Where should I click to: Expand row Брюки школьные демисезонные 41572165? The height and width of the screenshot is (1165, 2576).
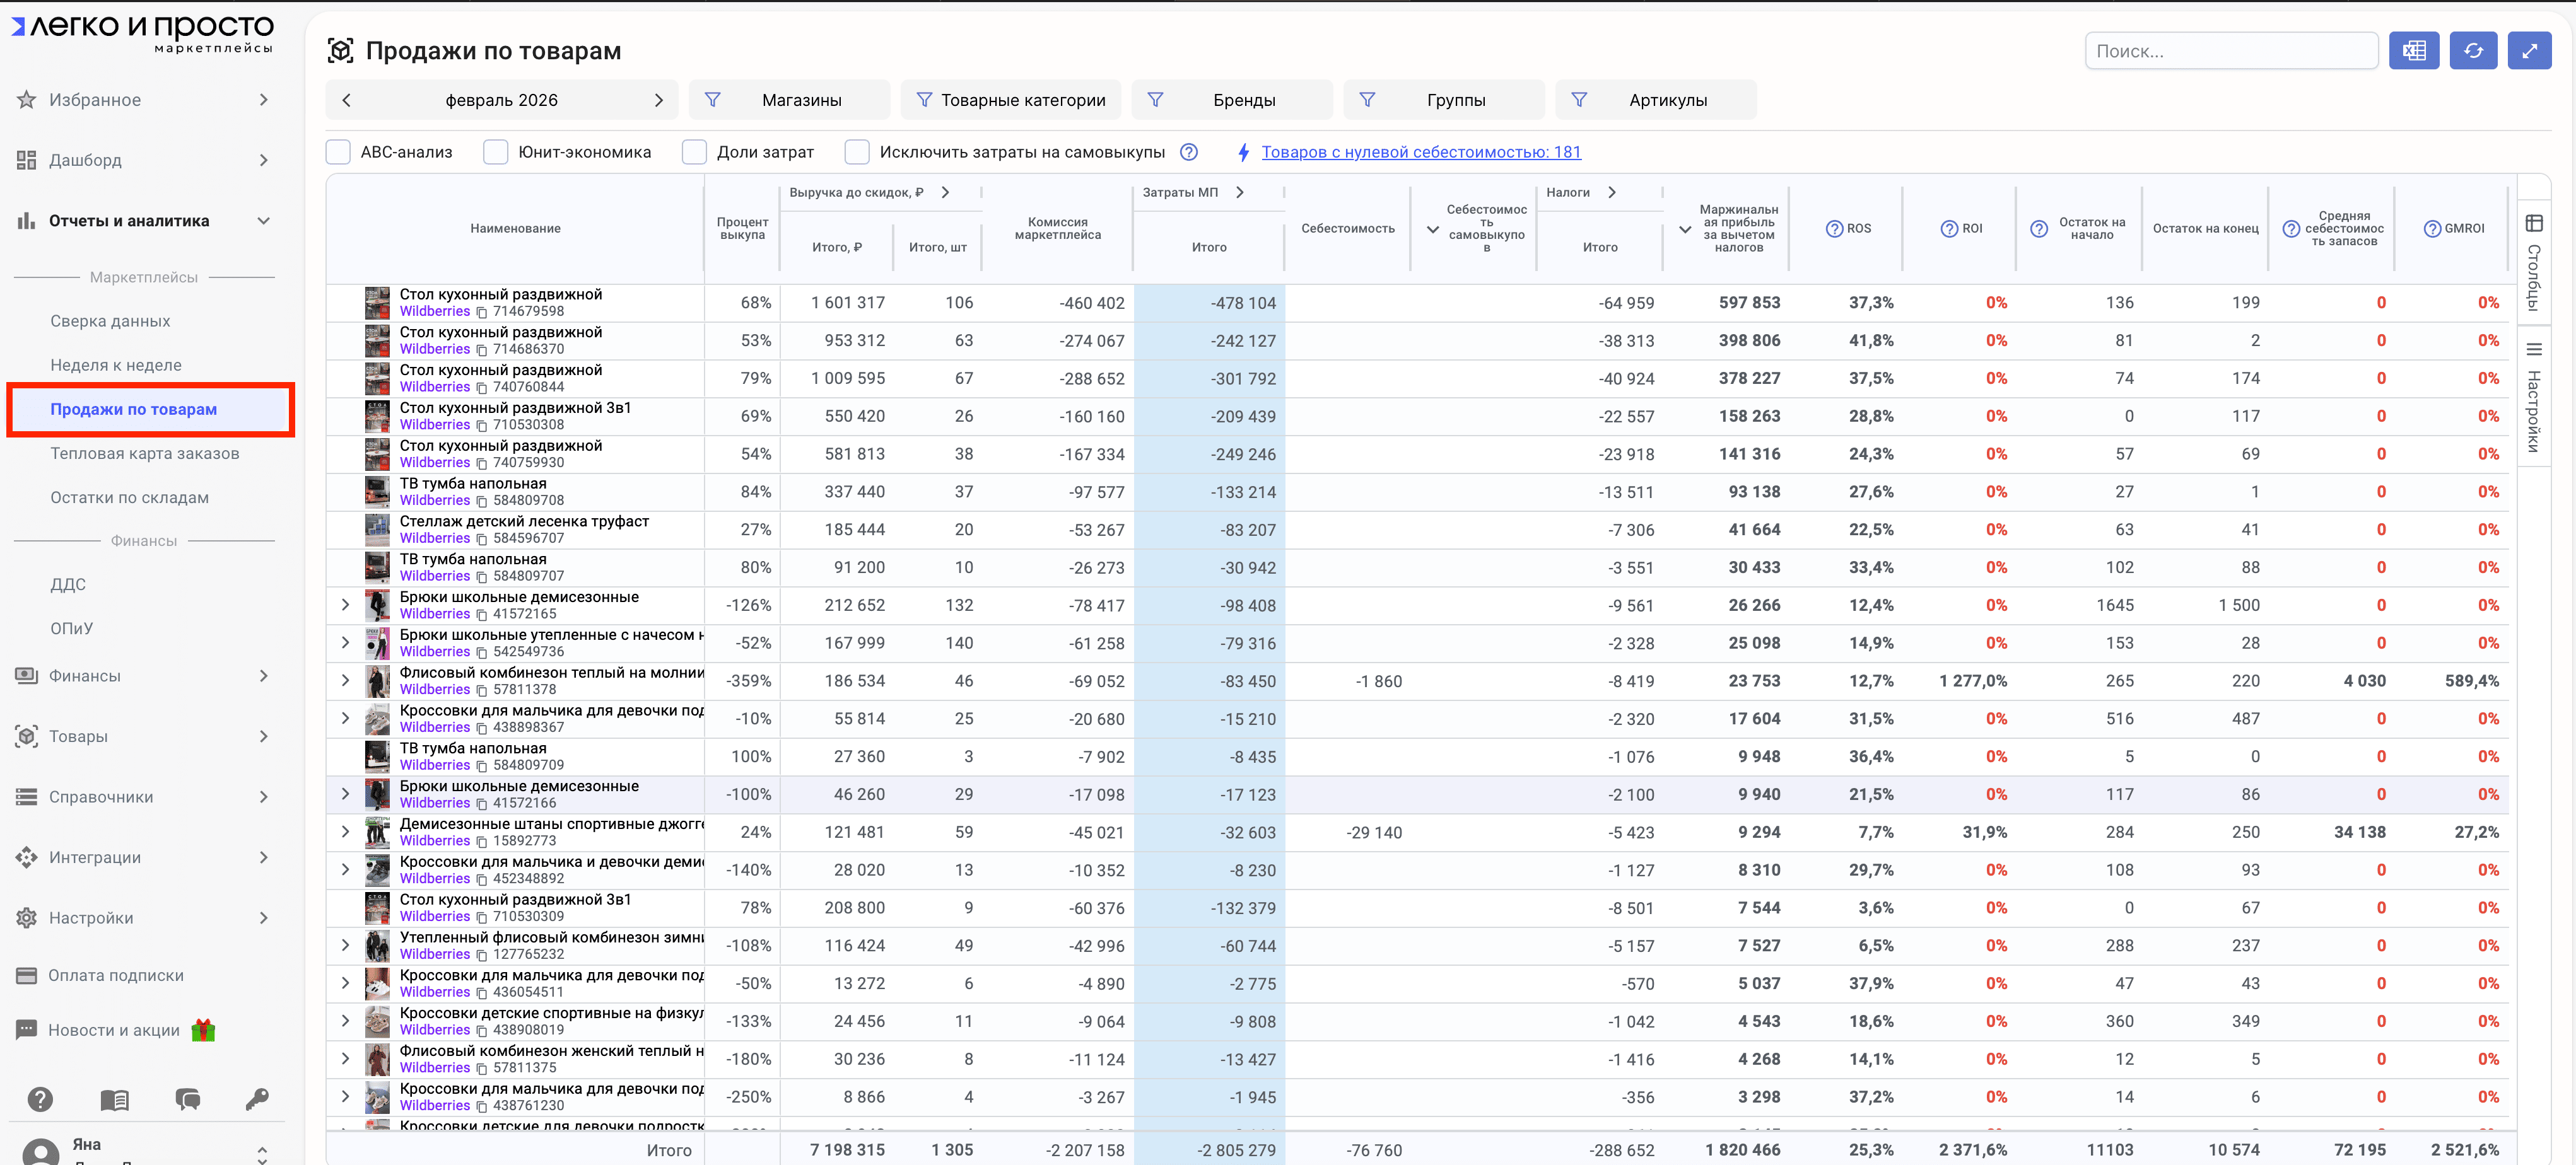[x=345, y=605]
